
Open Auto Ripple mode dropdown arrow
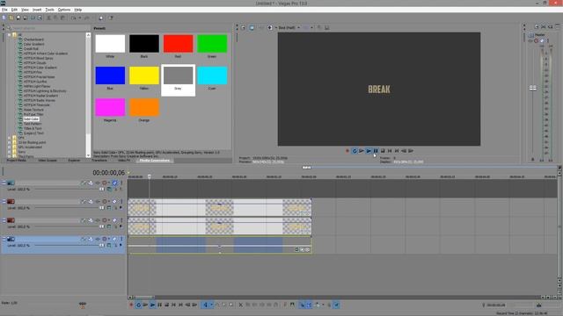[x=323, y=305]
